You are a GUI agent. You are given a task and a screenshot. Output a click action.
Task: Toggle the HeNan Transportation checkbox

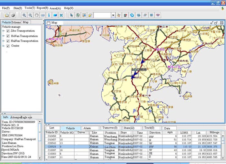[8, 36]
